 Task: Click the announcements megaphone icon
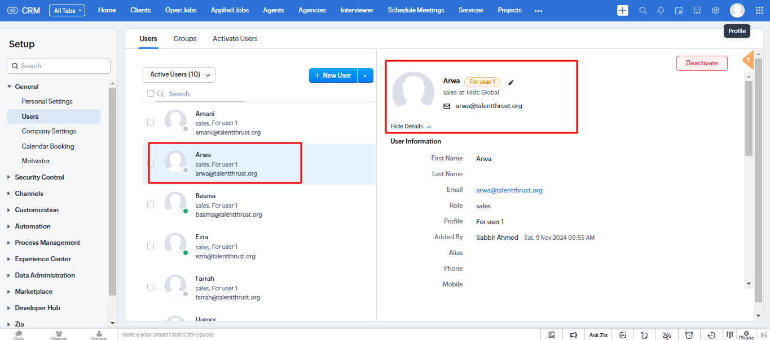coord(573,335)
